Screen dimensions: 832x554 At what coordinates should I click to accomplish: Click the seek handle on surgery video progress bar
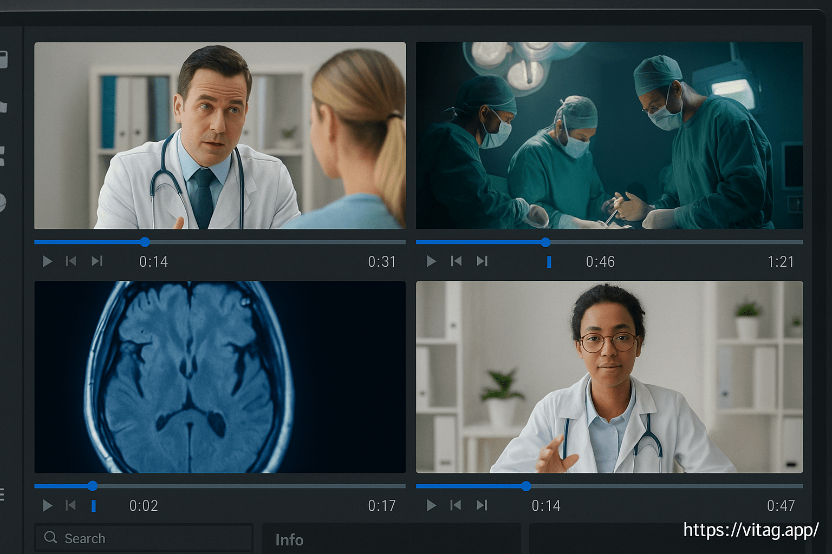pyautogui.click(x=545, y=242)
